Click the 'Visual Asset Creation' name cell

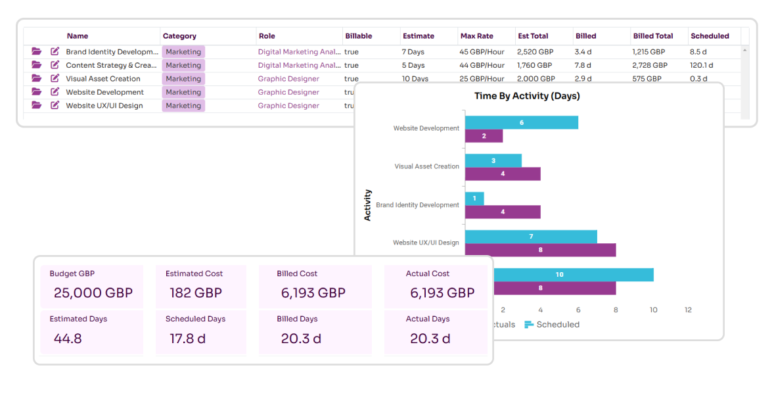coord(103,78)
